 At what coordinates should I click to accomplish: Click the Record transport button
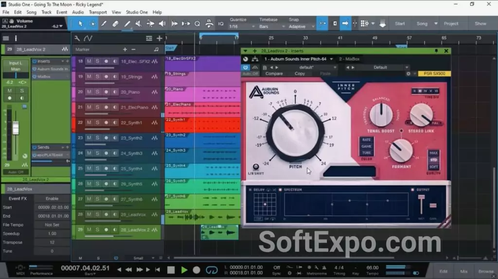point(196,270)
